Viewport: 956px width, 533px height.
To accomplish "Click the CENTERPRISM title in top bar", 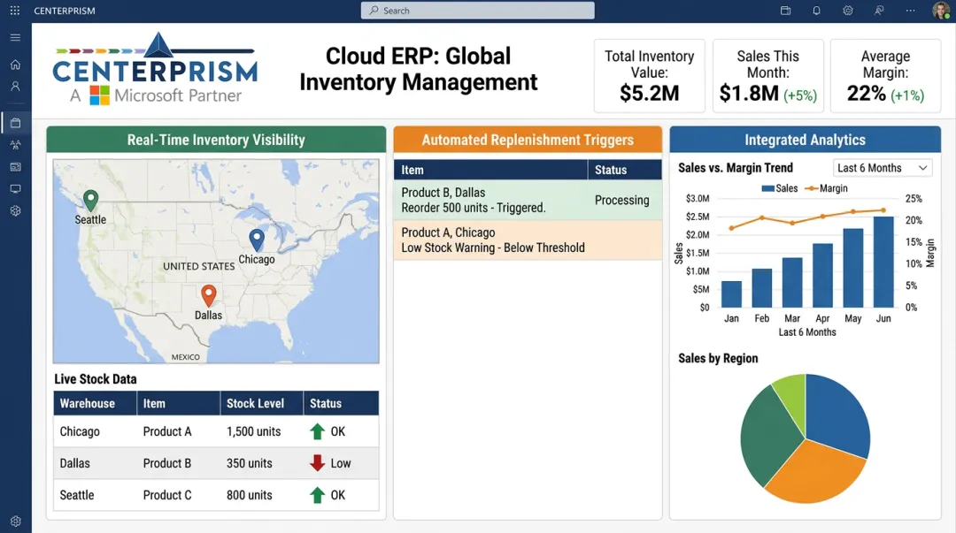I will [64, 11].
